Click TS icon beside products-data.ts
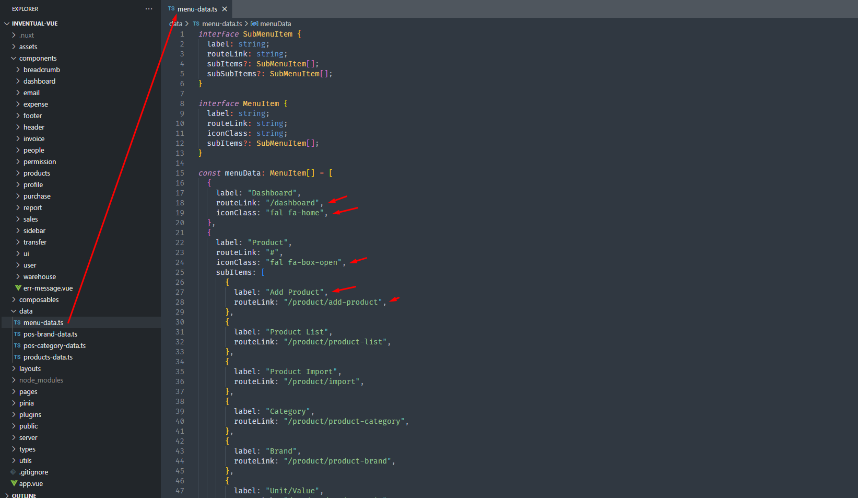This screenshot has width=858, height=498. pos(17,357)
